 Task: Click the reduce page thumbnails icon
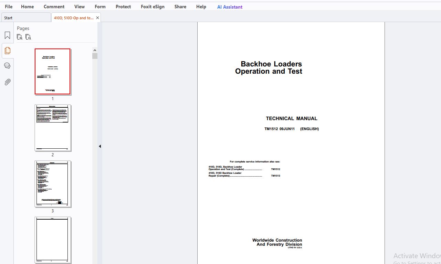click(28, 37)
